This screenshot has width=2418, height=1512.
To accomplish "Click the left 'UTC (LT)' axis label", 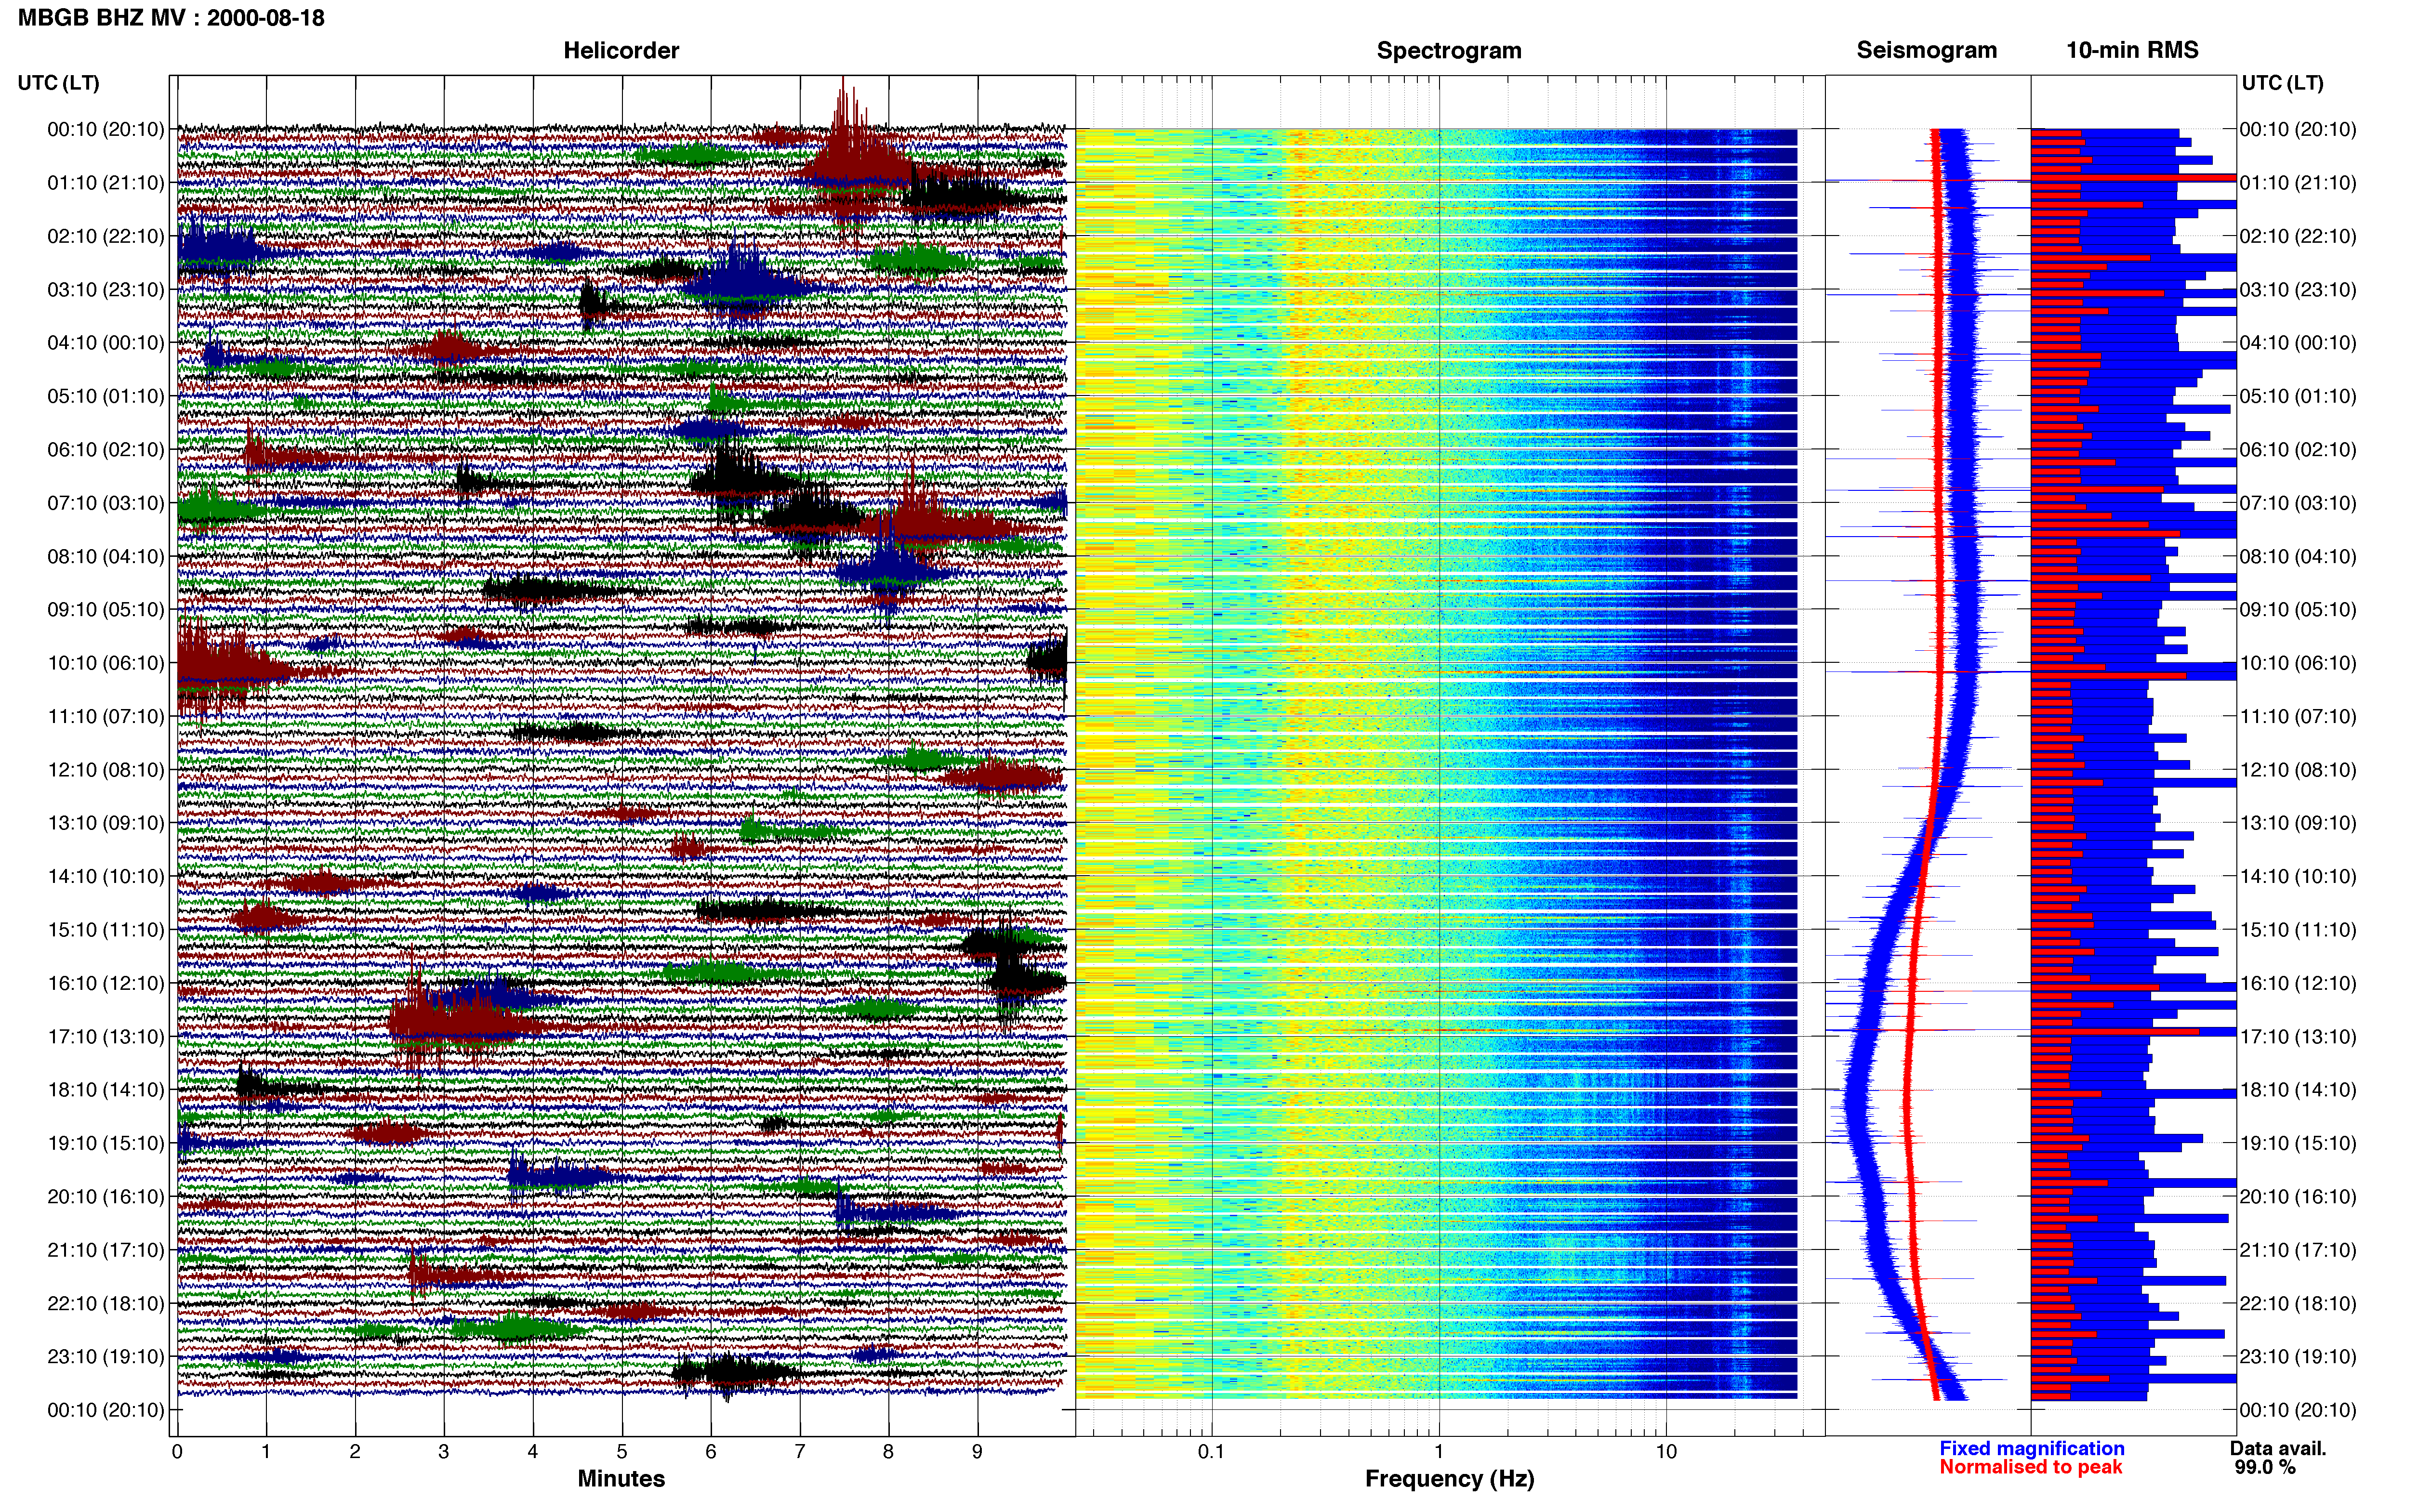I will pos(58,83).
